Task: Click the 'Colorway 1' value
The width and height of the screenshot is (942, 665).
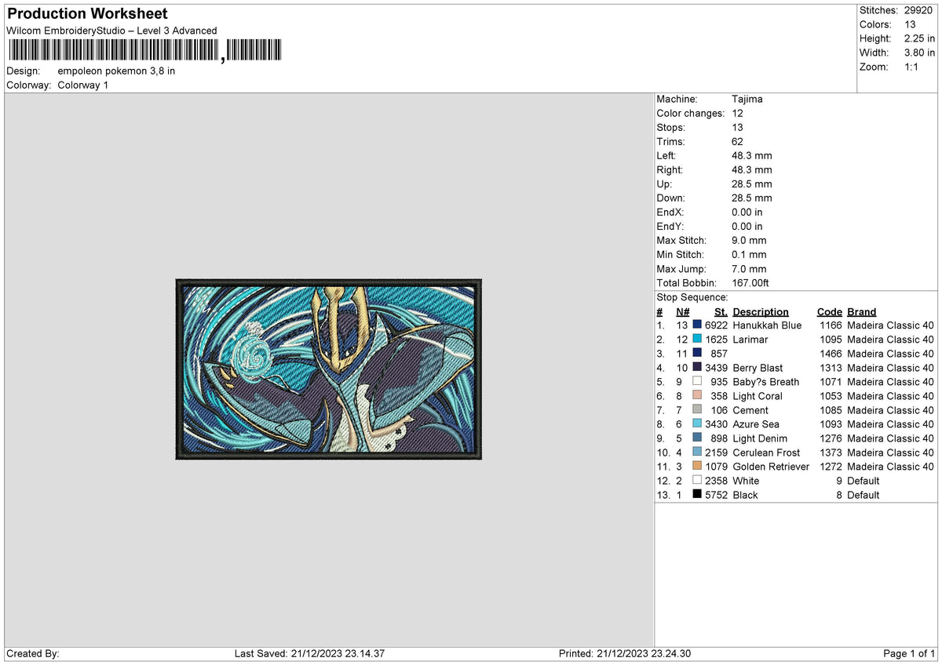Action: pyautogui.click(x=83, y=85)
